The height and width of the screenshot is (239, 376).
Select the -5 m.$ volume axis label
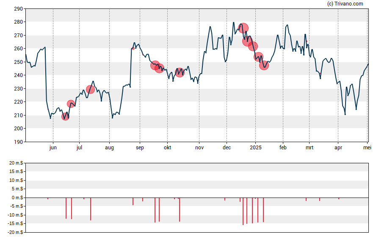[x=16, y=206]
